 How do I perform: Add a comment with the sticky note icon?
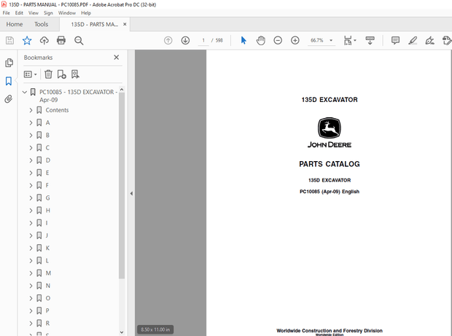point(395,40)
